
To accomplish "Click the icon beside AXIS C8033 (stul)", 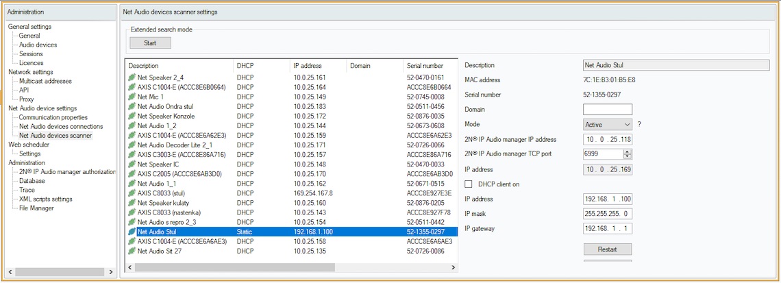I will pos(132,193).
